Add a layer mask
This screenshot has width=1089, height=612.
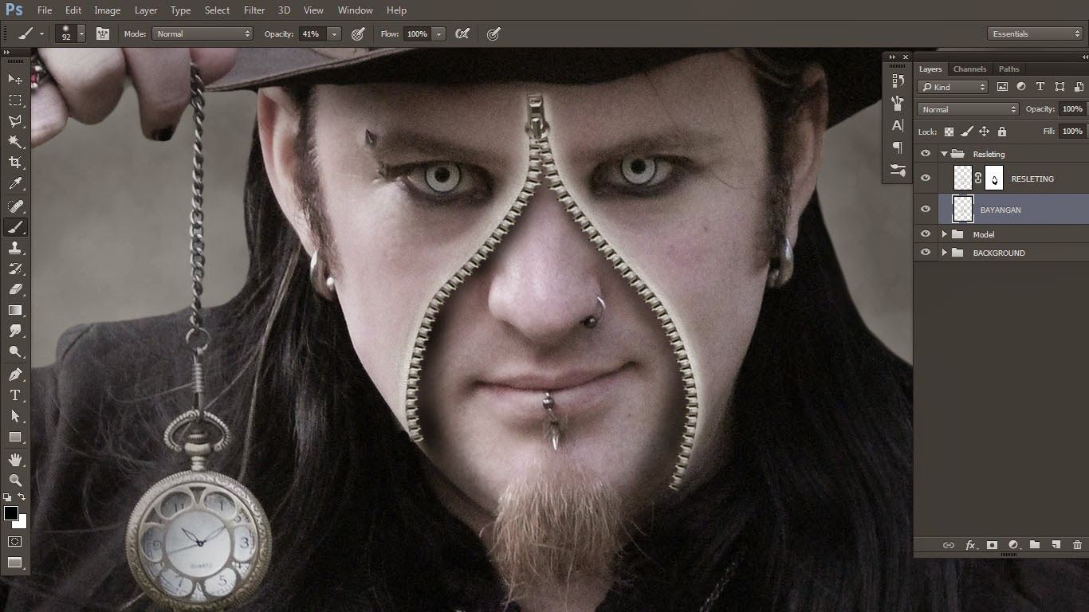tap(992, 545)
